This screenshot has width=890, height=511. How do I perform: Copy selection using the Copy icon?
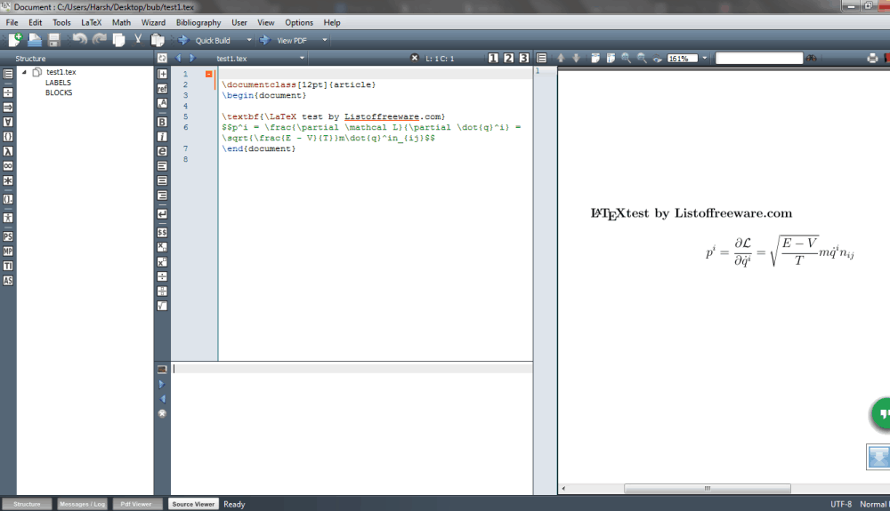pos(118,40)
